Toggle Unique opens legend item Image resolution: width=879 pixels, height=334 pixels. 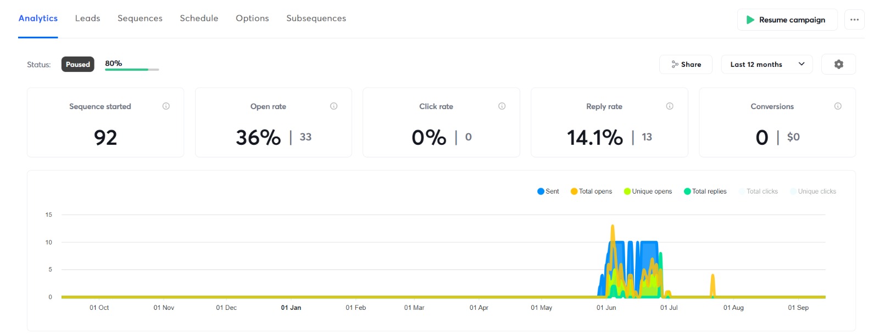click(x=648, y=191)
